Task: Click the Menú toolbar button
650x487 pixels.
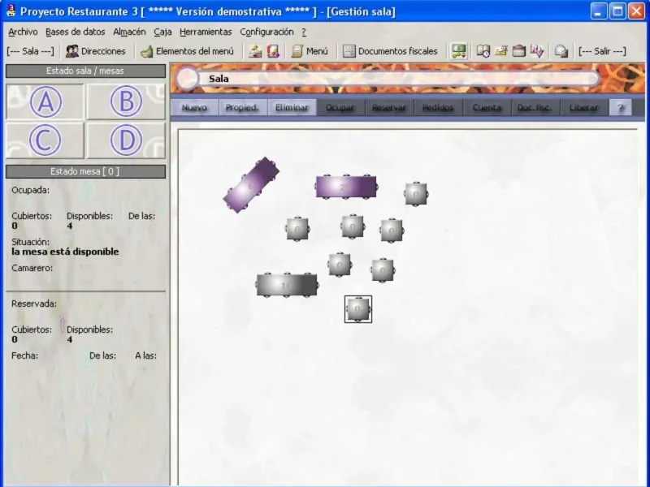Action: (x=310, y=51)
